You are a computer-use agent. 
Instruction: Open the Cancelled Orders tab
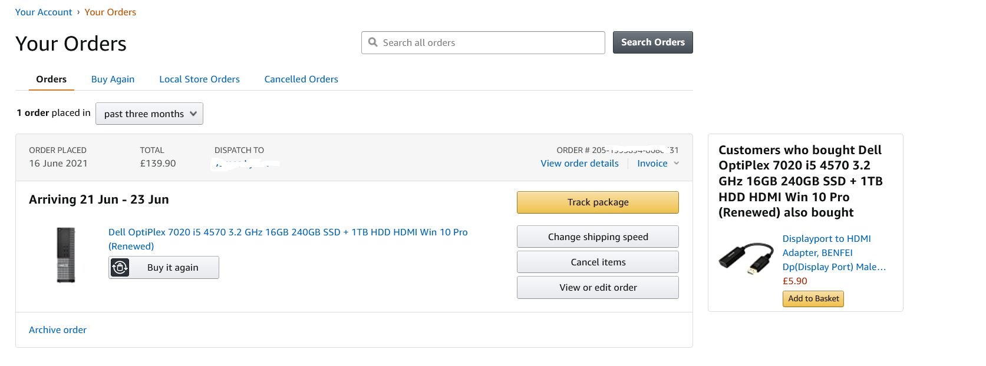(x=301, y=79)
